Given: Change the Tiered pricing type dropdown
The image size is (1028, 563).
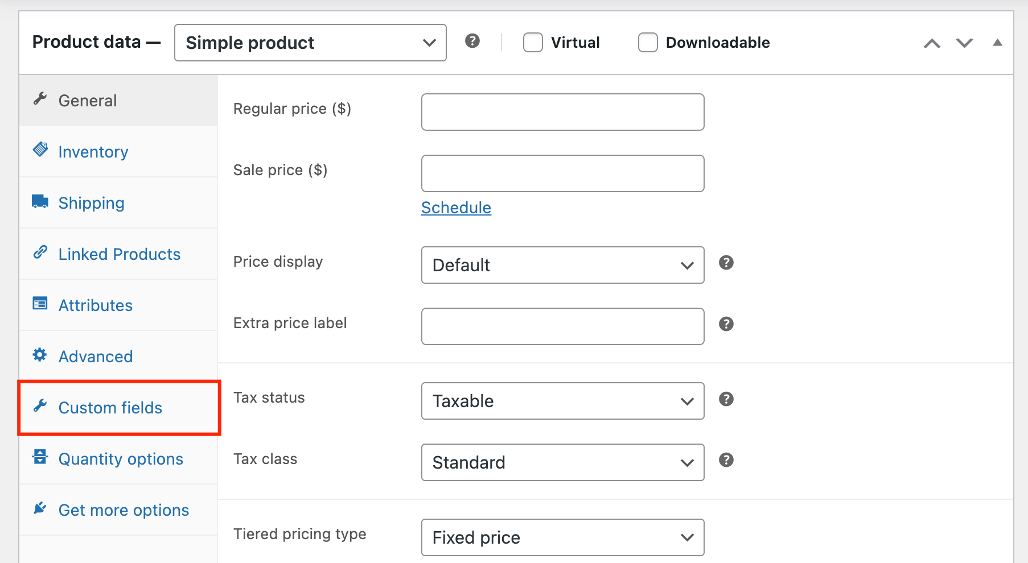Looking at the screenshot, I should click(562, 537).
